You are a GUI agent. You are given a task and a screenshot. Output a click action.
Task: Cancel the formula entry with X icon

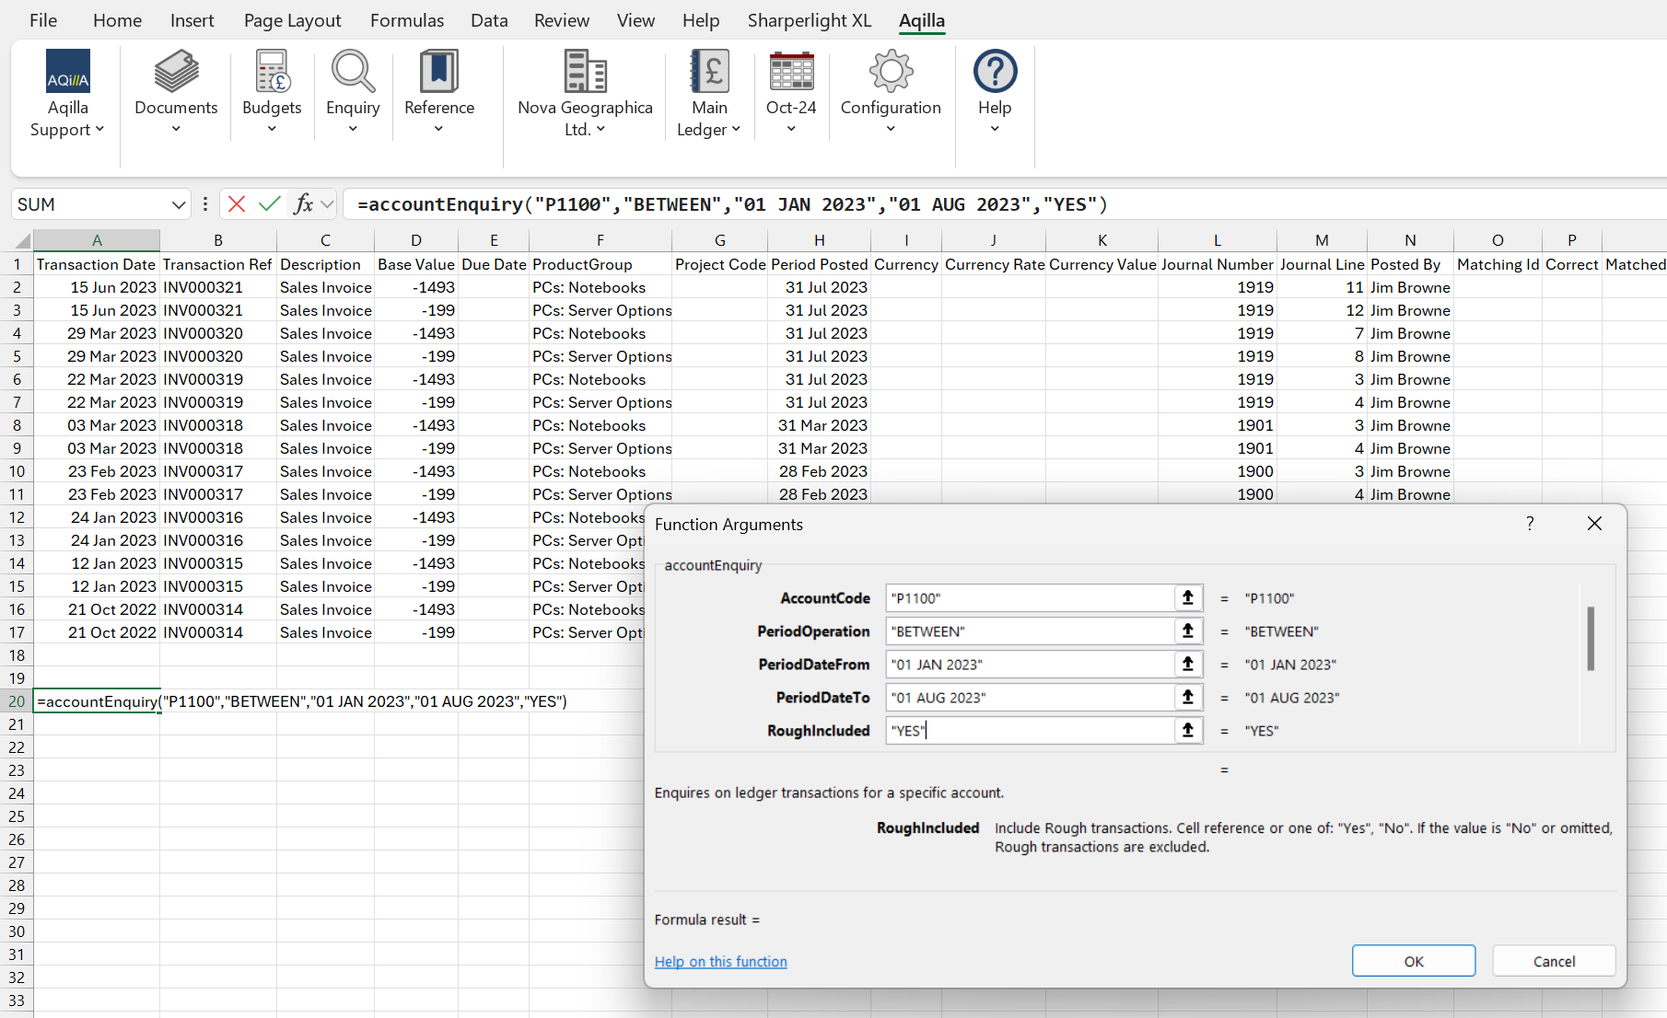coord(237,204)
